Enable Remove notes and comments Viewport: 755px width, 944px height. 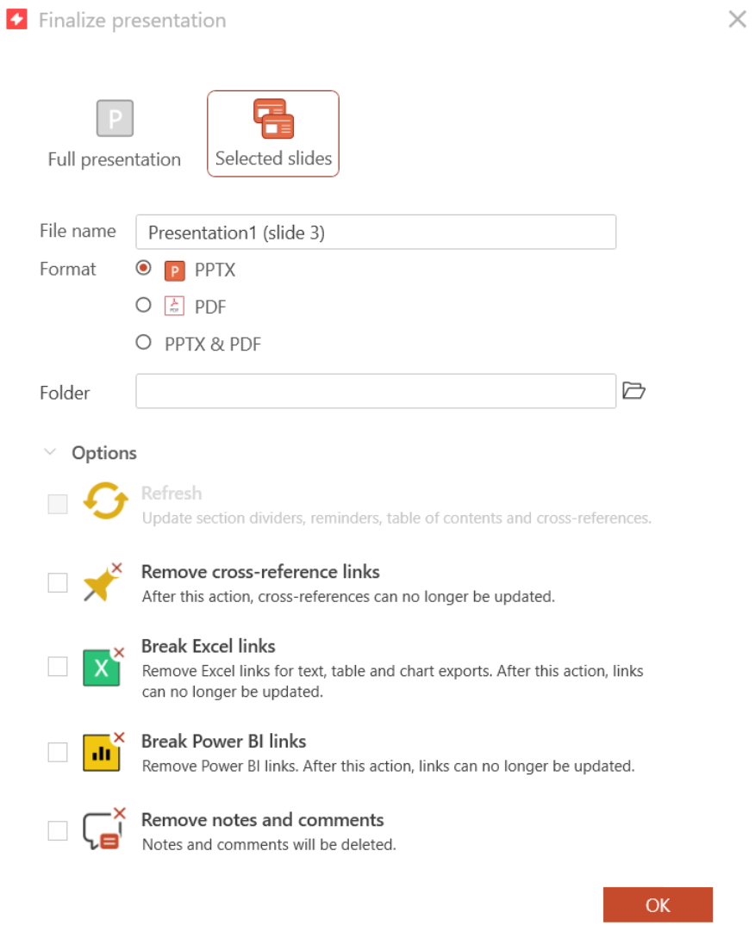point(57,829)
